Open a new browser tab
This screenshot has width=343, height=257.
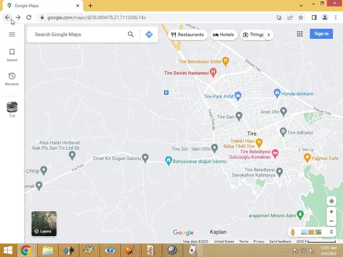click(90, 6)
